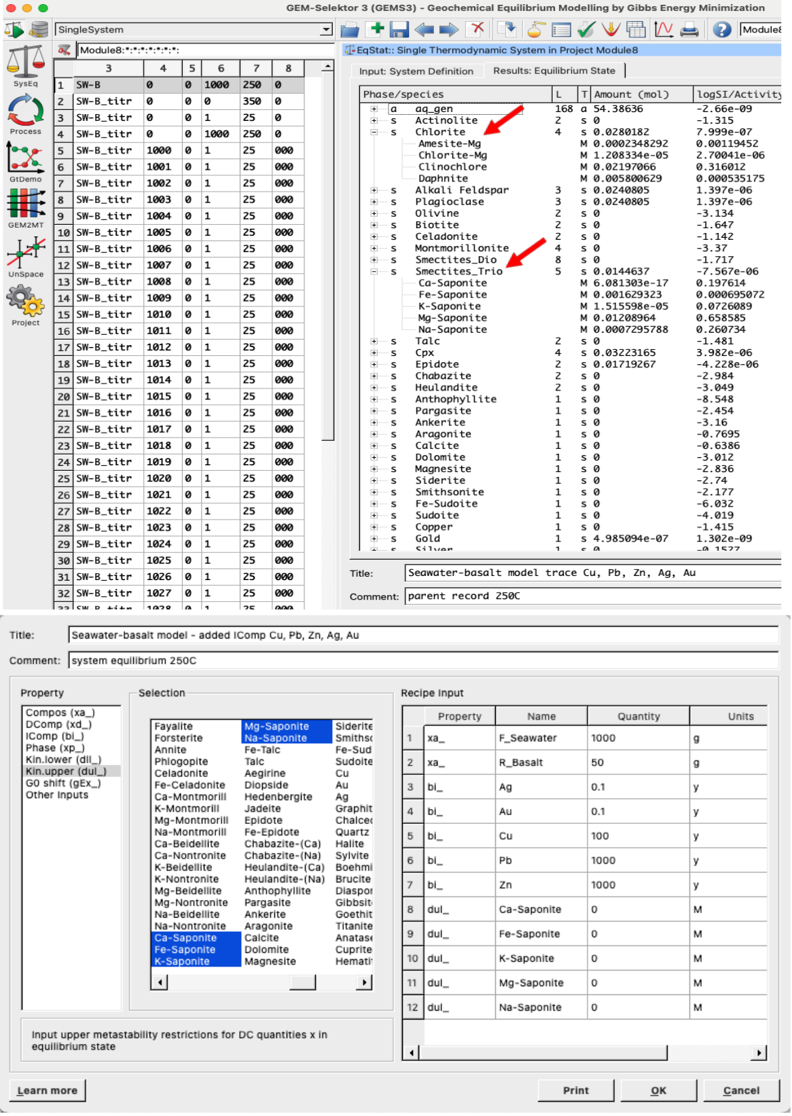
Task: Click the delete record red X icon
Action: pos(478,29)
